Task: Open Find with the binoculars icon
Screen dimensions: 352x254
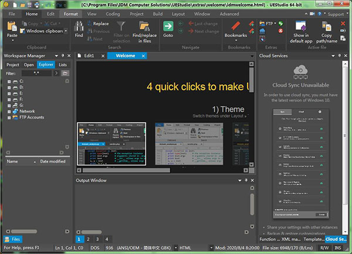Action: [79, 26]
